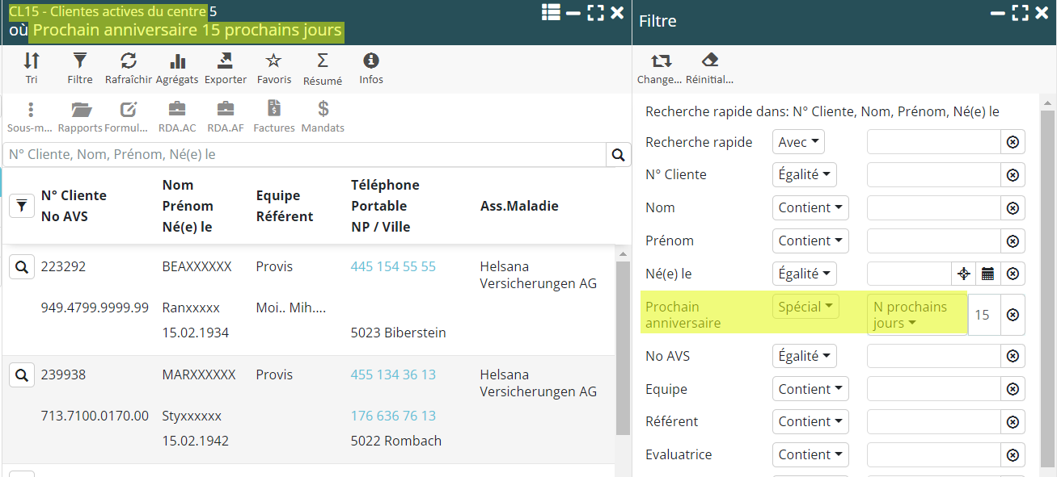Open the Recherche rapide Avec dropdown

pos(797,142)
